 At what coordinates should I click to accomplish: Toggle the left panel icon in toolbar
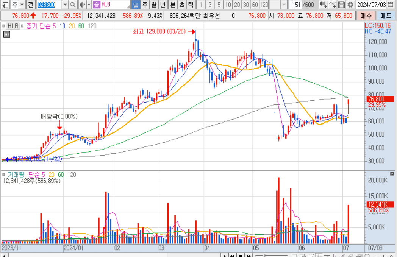[5, 5]
